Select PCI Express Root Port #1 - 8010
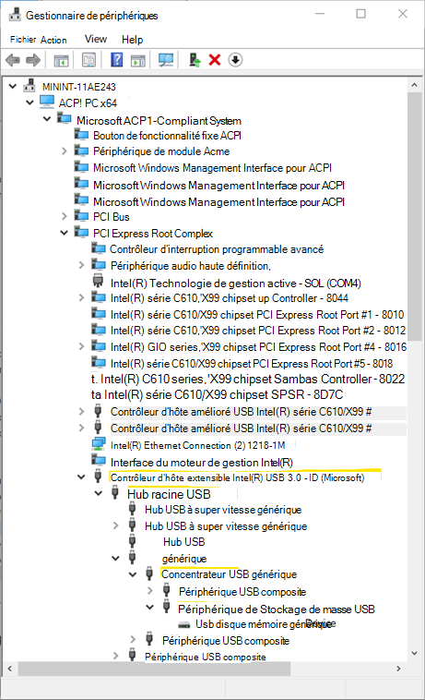 pyautogui.click(x=257, y=315)
